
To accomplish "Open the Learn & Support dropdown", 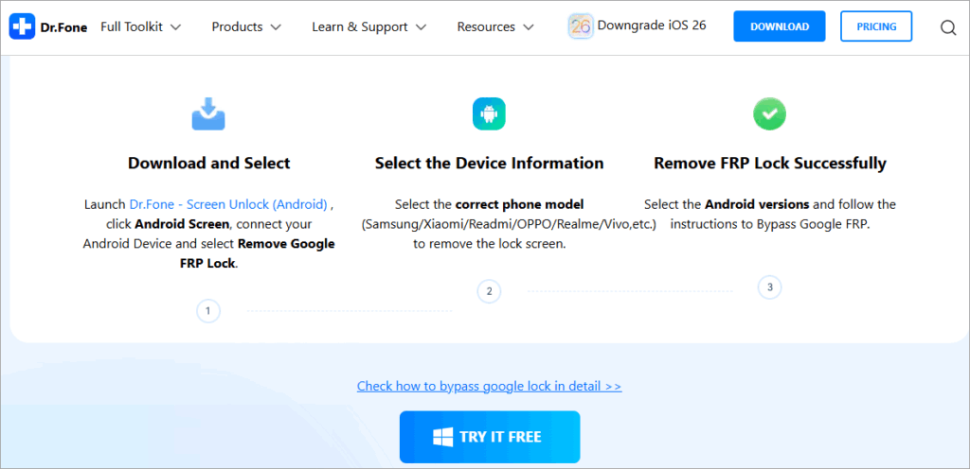I will pyautogui.click(x=368, y=26).
